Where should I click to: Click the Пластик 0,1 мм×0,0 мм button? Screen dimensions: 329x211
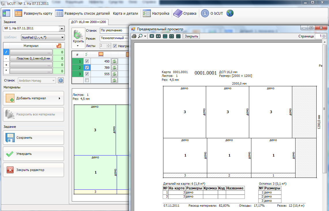pos(31,58)
